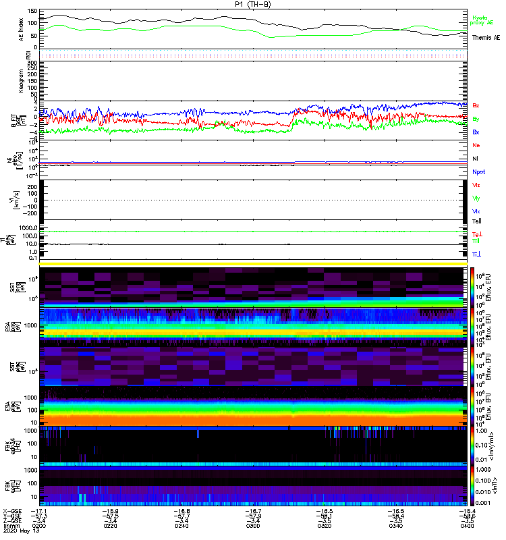This screenshot has width=506, height=540.
Task: Click the plot title P1 (TH-B)
Action: (253, 4)
